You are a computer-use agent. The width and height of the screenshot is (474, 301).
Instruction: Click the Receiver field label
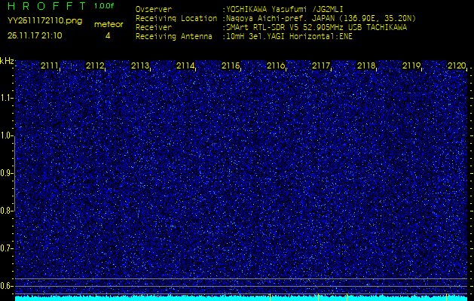click(154, 28)
